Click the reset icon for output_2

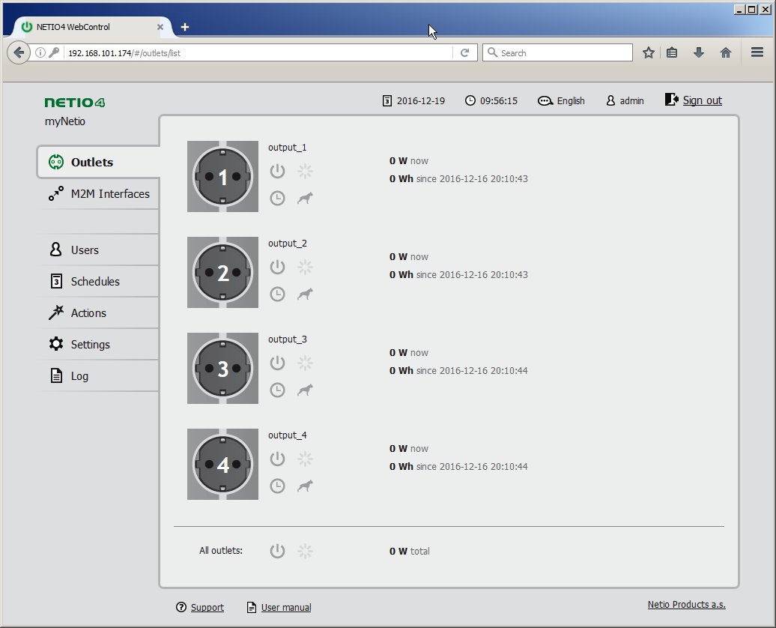[x=305, y=268]
